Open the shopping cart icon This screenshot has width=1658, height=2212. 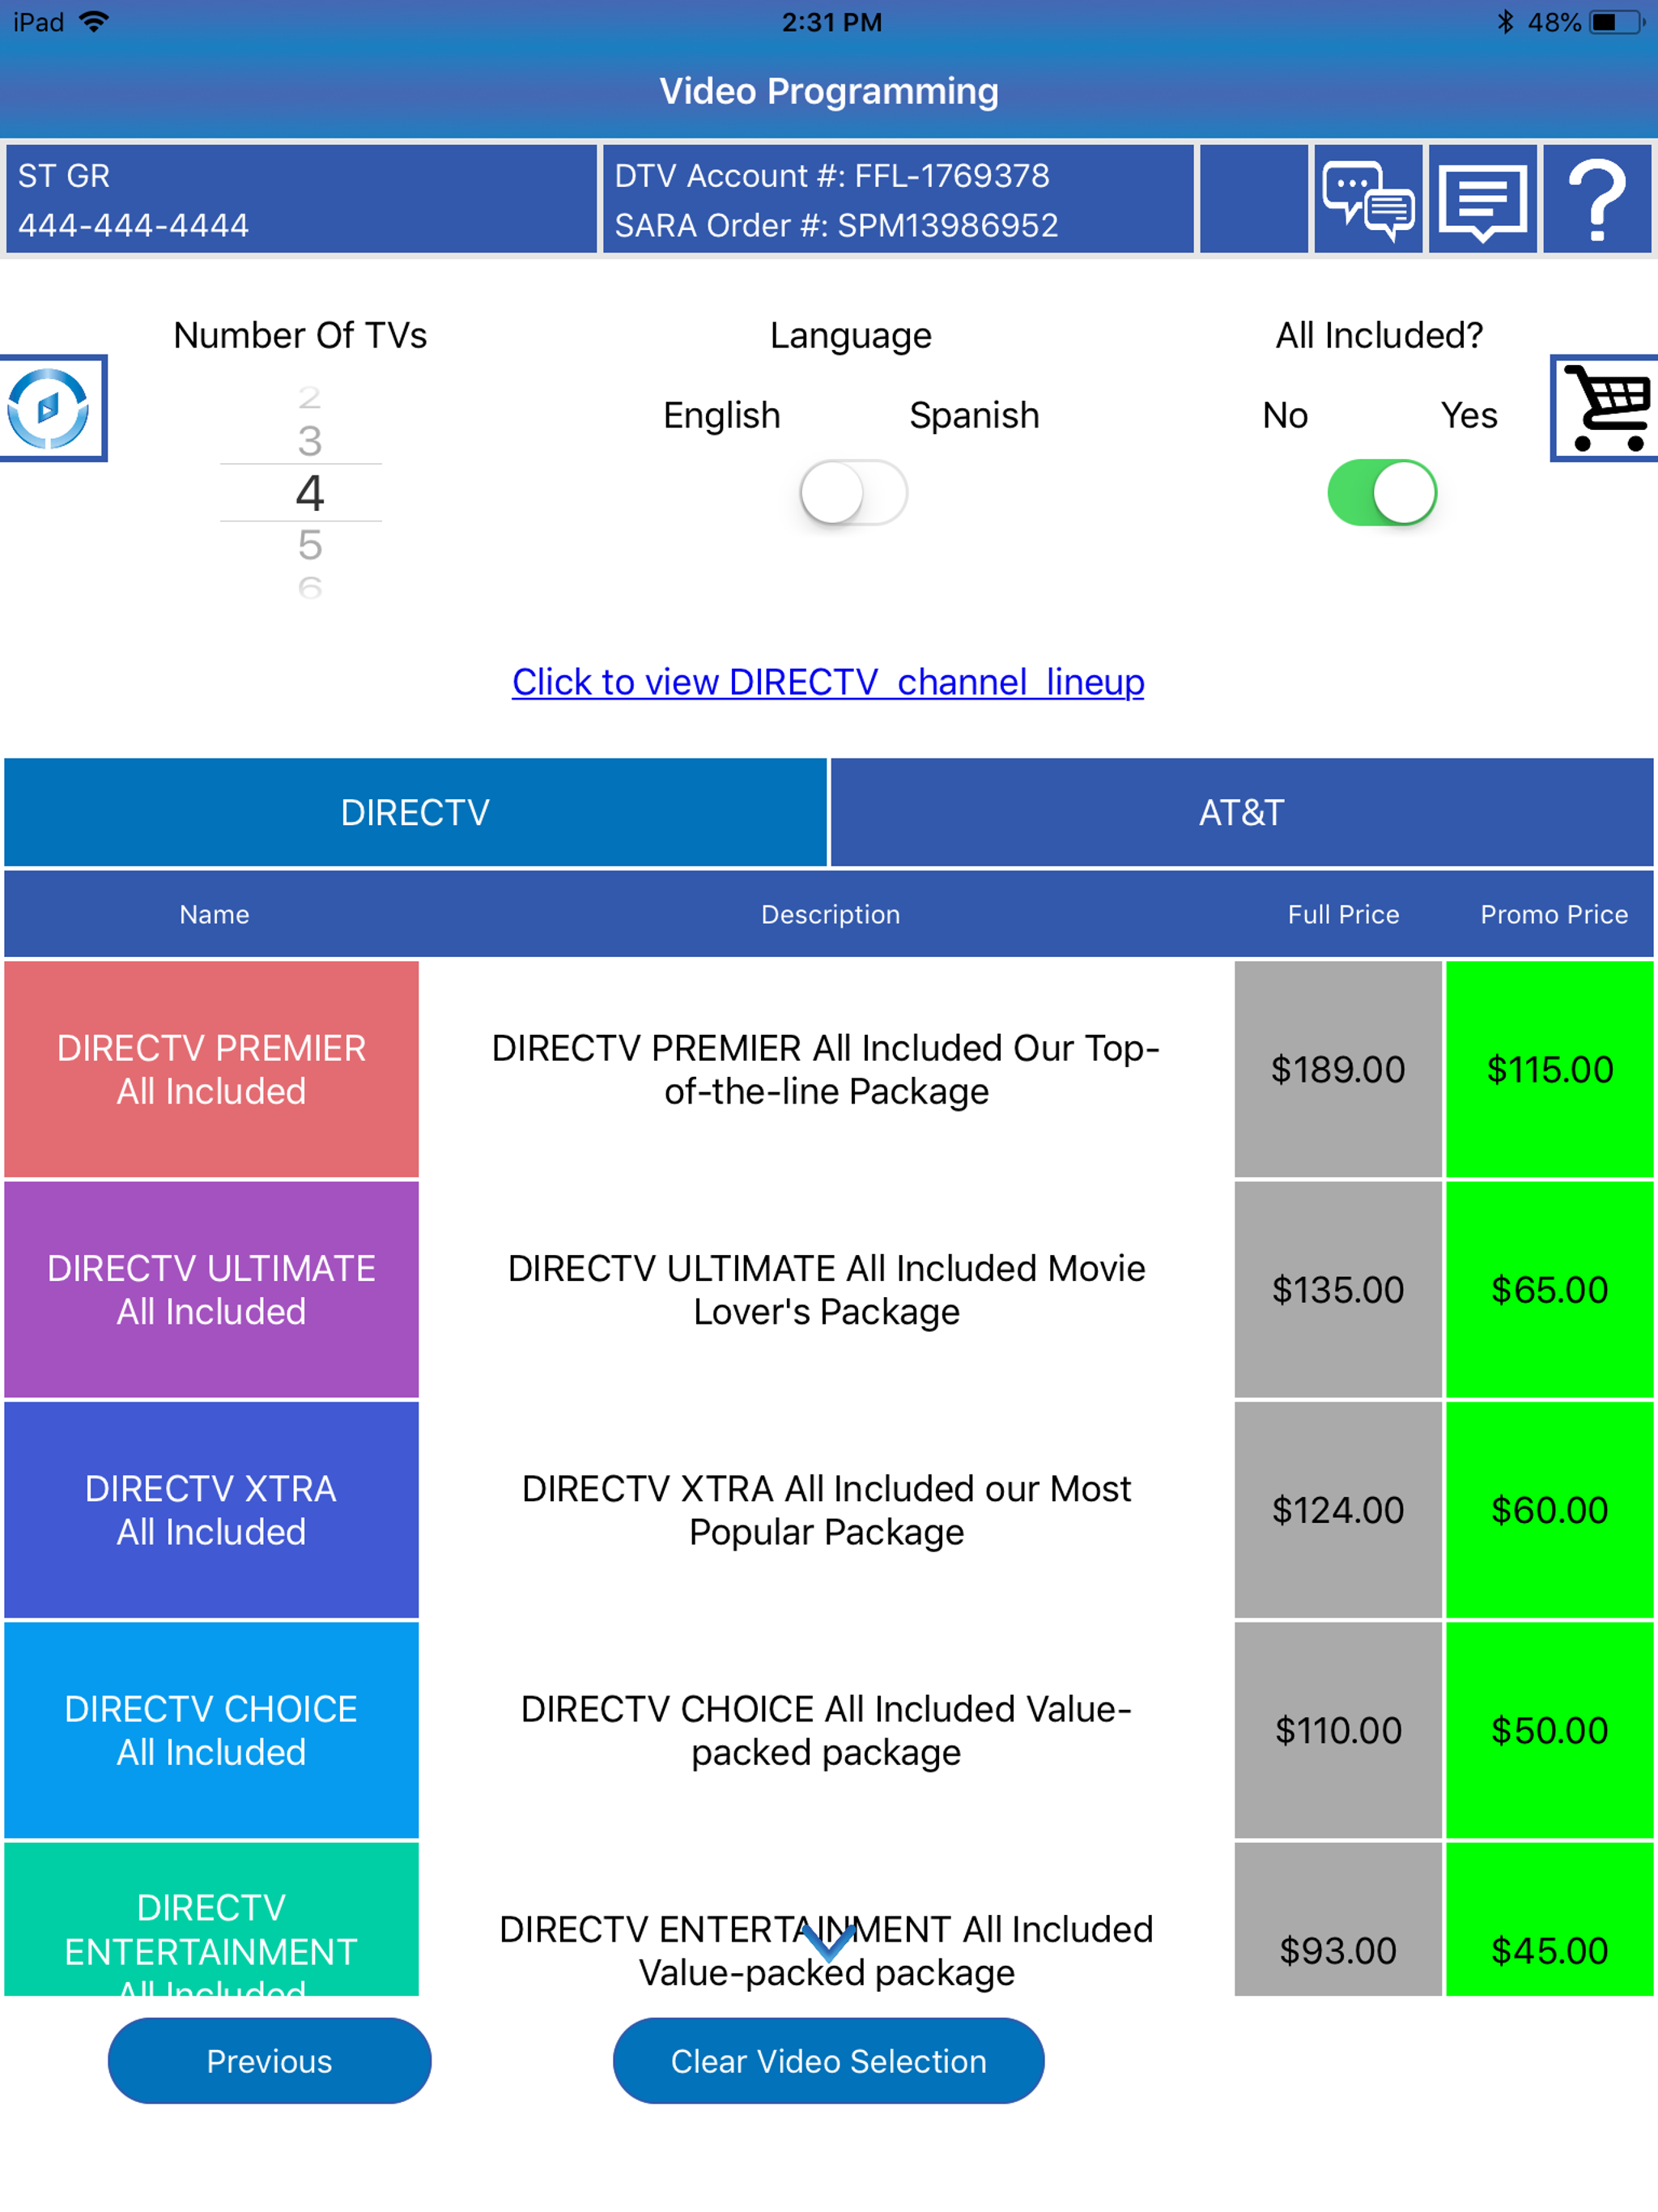(x=1605, y=408)
